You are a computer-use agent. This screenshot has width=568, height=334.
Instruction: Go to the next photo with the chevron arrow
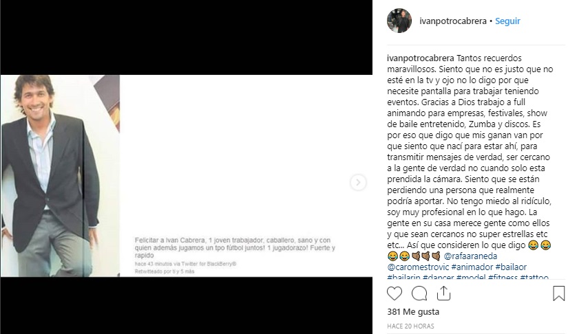[358, 182]
